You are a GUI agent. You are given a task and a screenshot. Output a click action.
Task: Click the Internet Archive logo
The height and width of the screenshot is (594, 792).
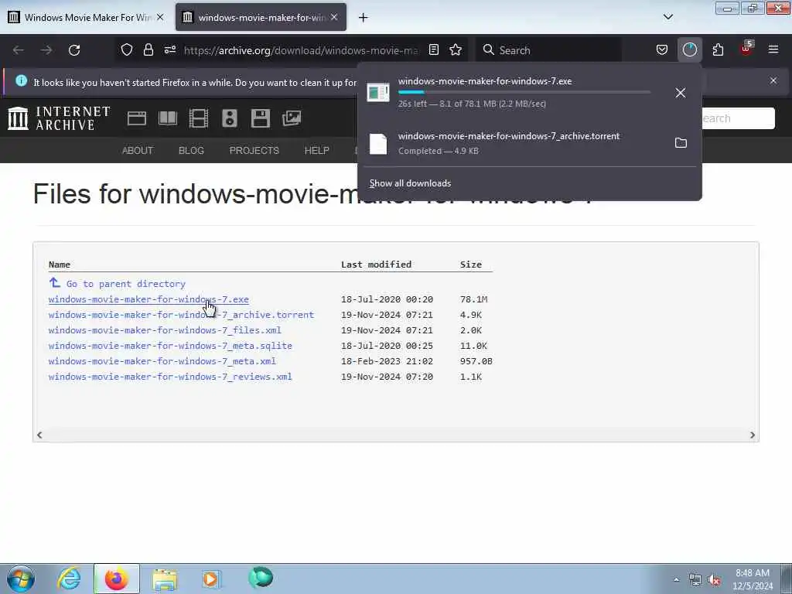[x=59, y=118]
